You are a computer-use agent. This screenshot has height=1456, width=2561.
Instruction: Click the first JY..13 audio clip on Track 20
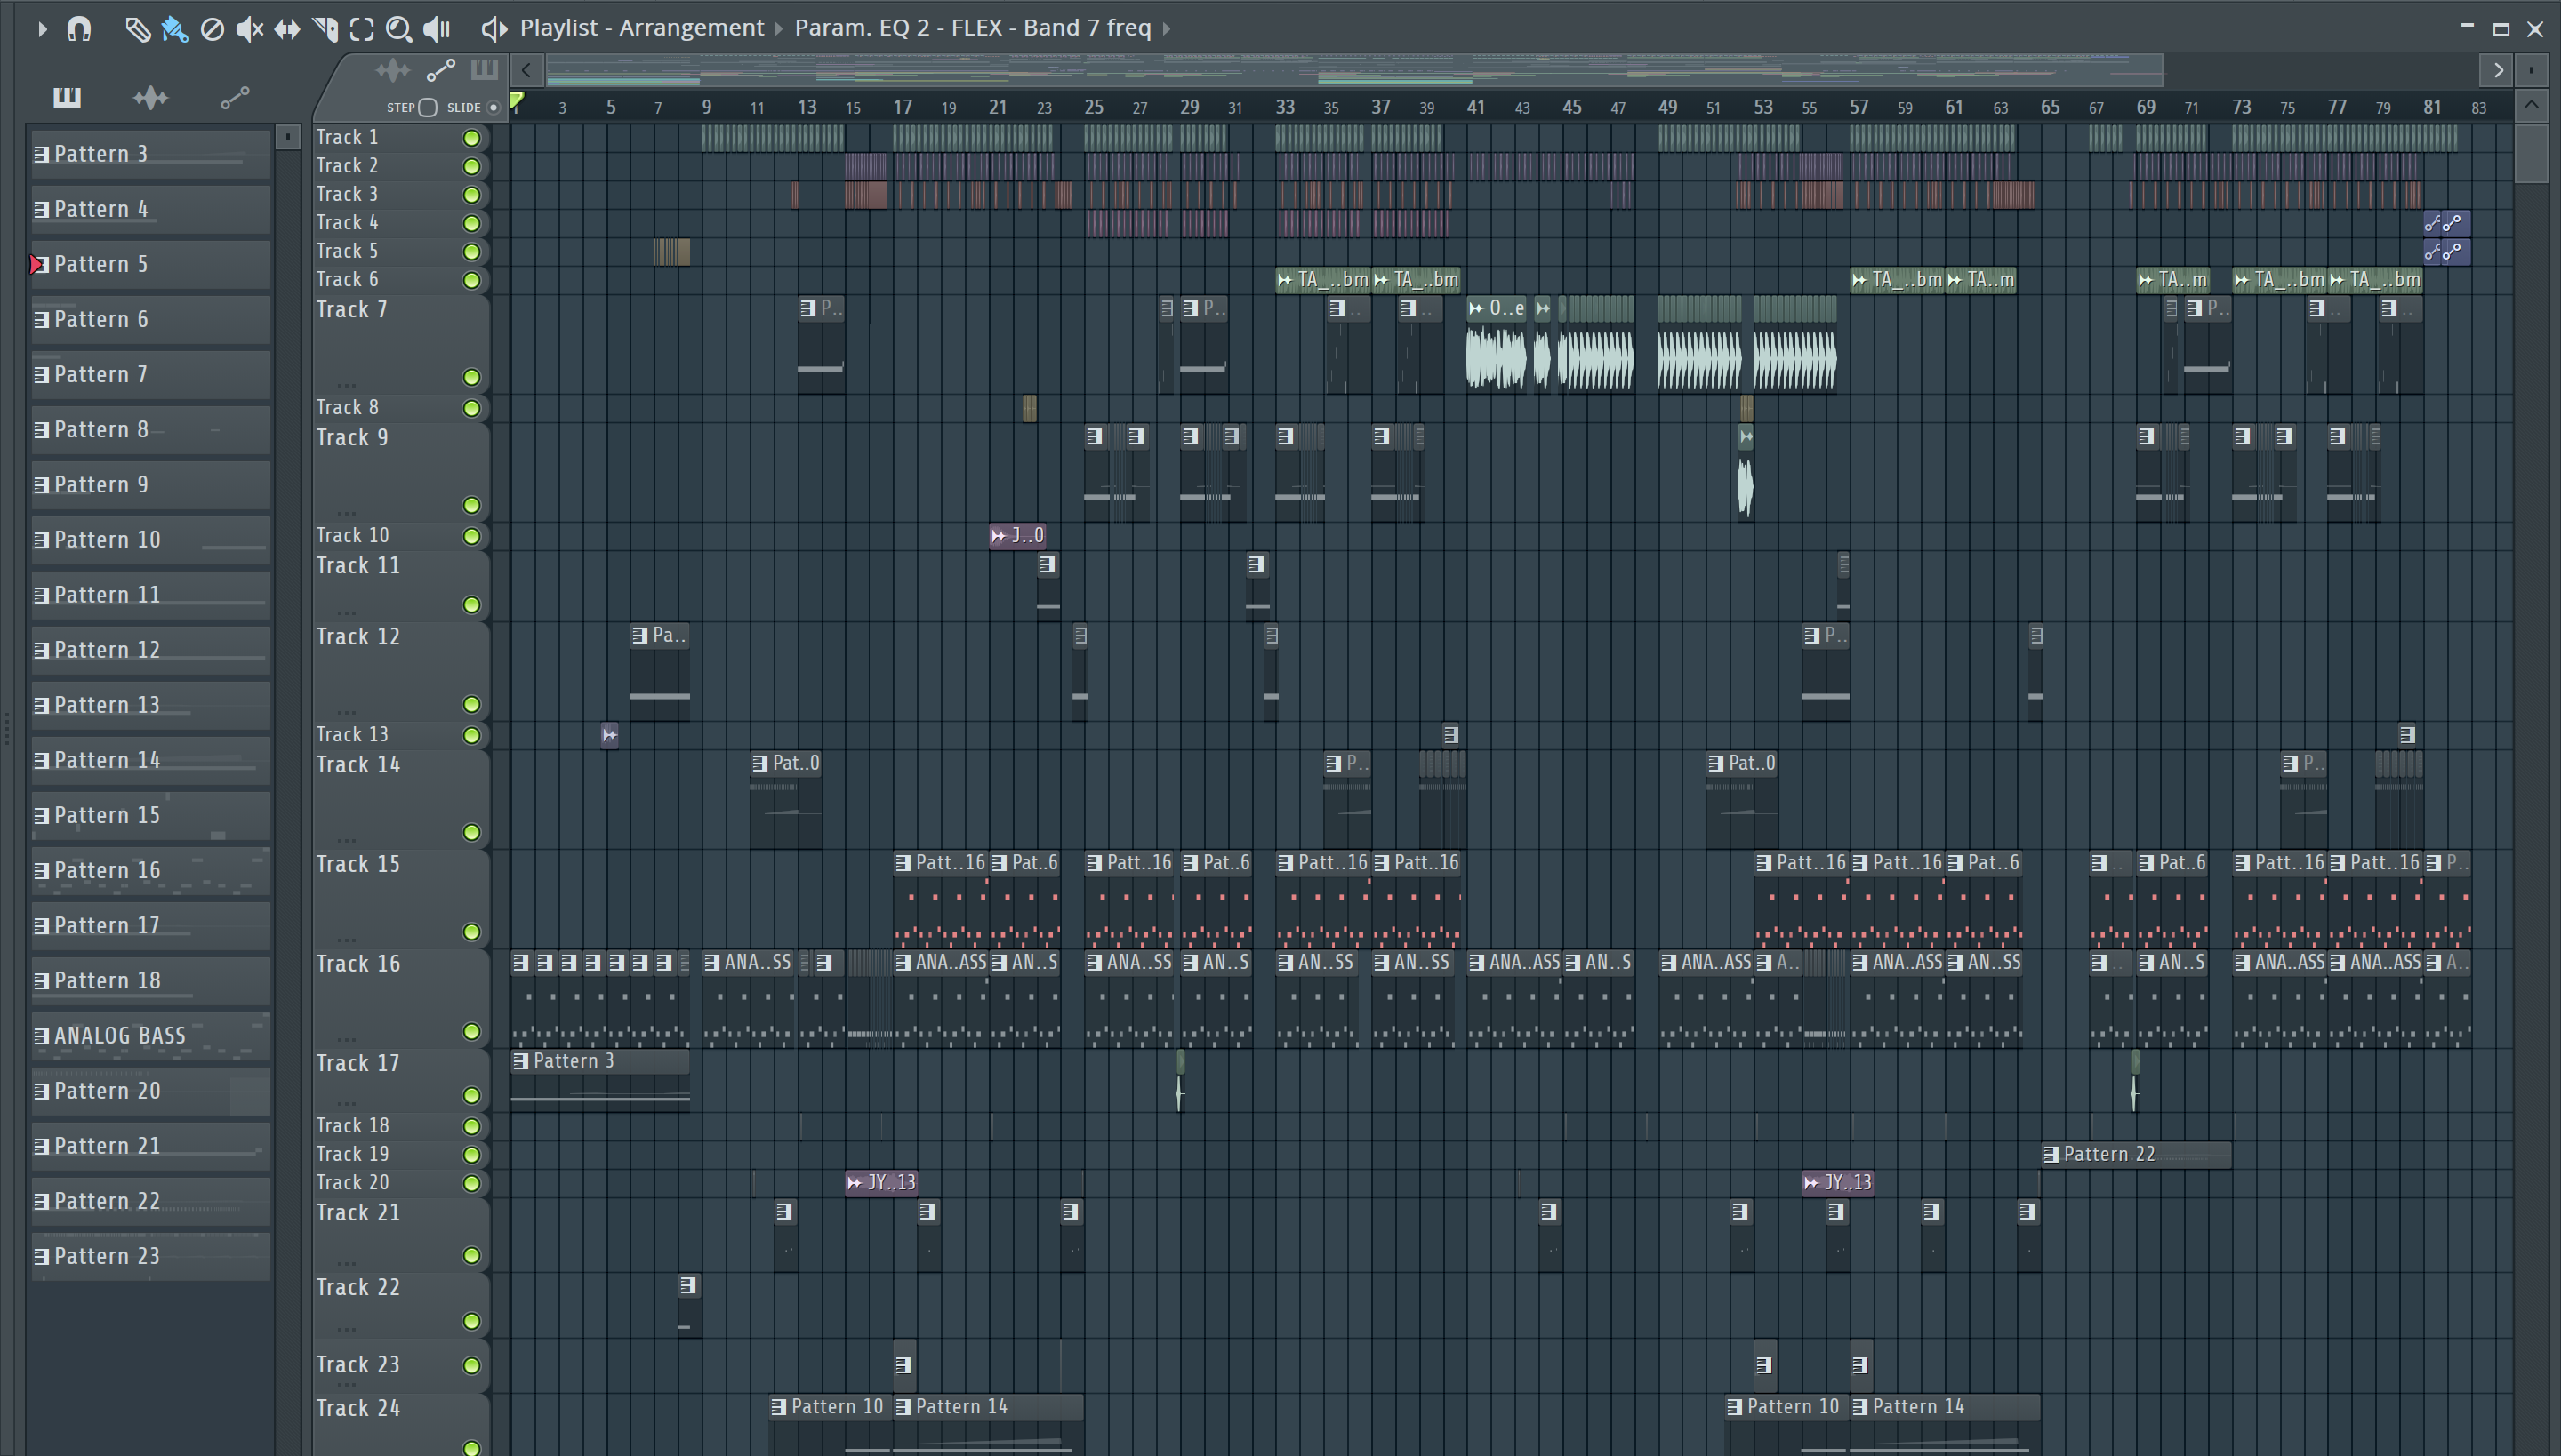point(881,1183)
